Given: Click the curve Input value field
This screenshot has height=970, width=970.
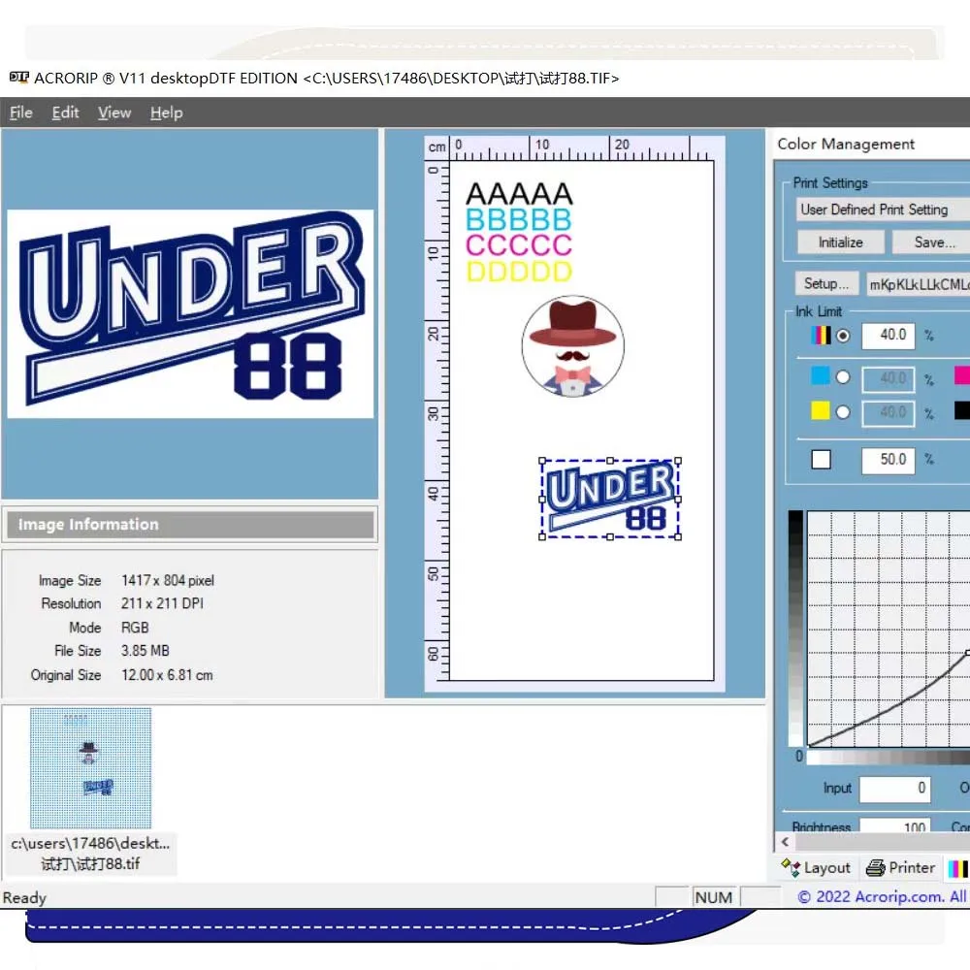Looking at the screenshot, I should [894, 789].
